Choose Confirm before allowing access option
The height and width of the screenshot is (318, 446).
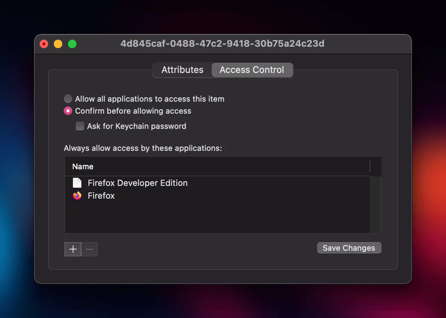[68, 111]
